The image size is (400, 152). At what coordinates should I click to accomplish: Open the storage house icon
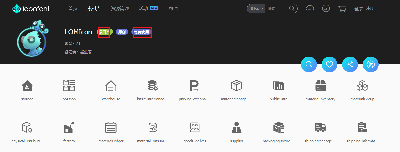point(27,86)
